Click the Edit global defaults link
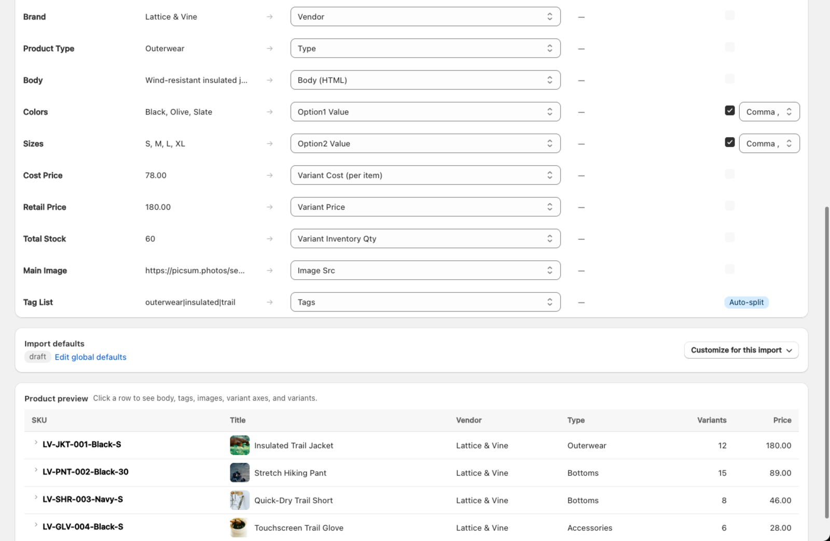 [90, 357]
